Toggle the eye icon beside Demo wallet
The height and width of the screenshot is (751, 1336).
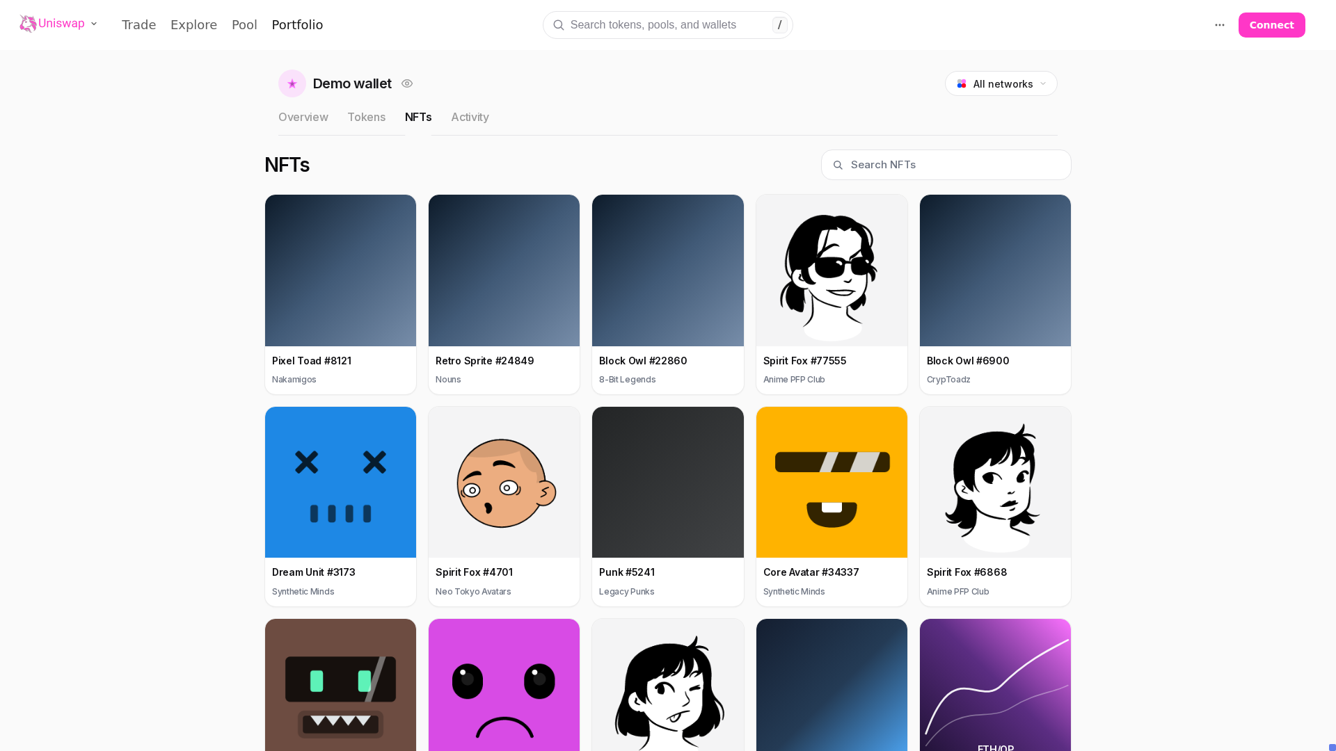(407, 83)
